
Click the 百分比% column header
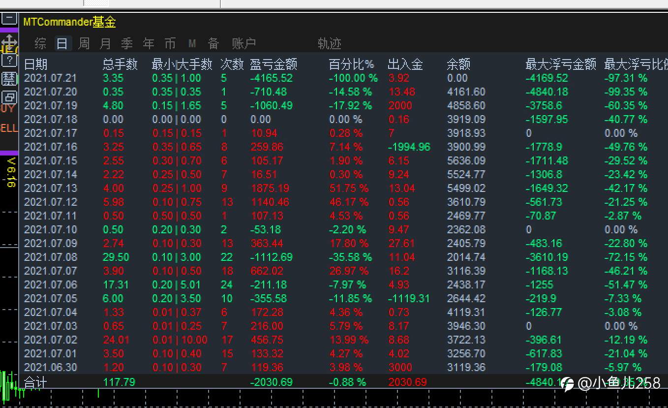pos(351,64)
